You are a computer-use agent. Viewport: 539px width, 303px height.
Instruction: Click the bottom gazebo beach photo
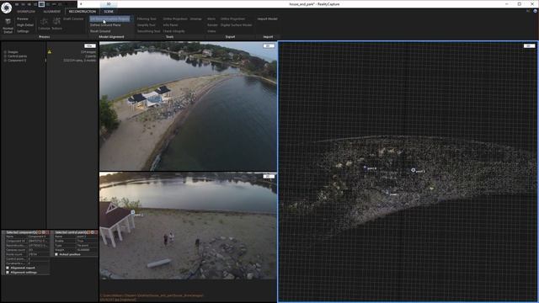pos(188,226)
